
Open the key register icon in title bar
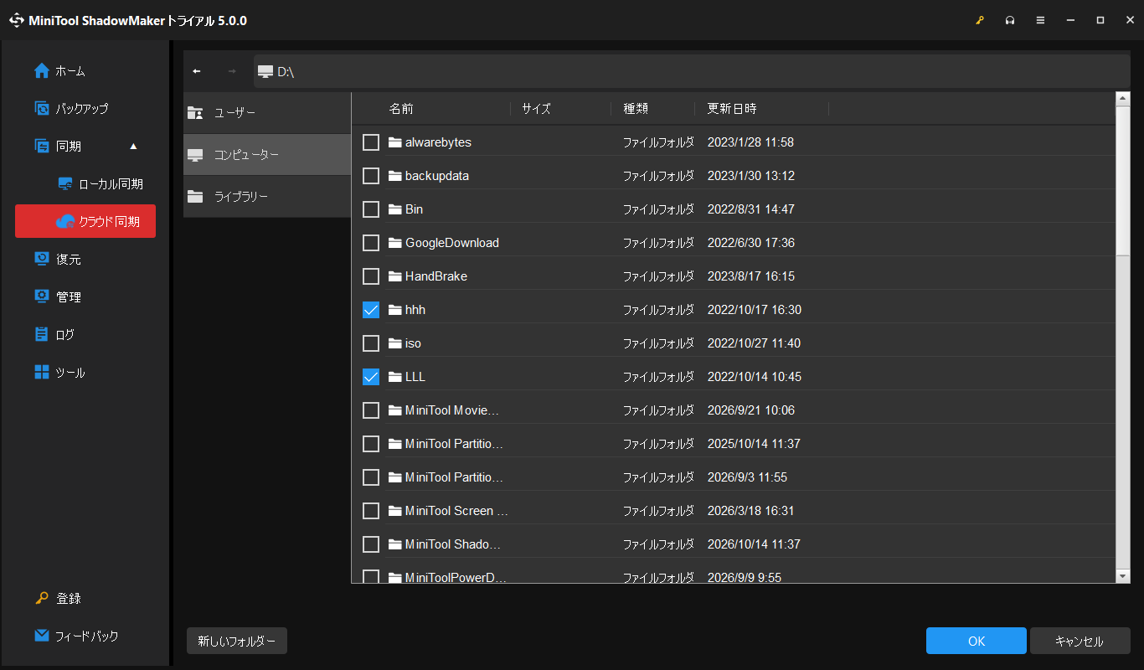click(x=980, y=20)
